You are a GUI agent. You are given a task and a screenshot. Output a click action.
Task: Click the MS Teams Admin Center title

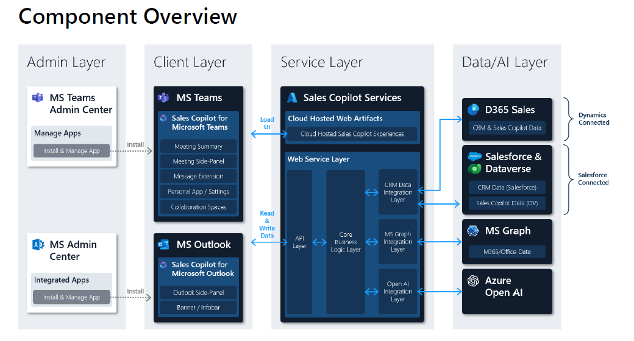point(81,104)
